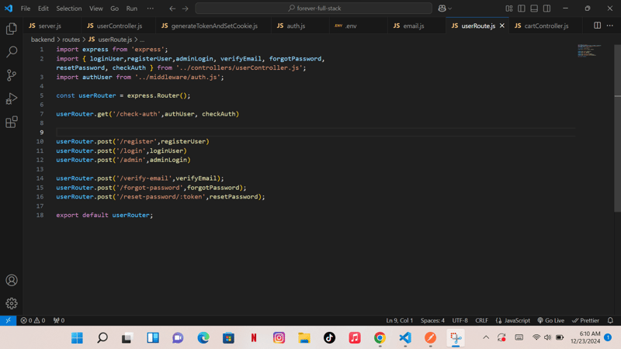Toggle the secondary side bar

click(x=546, y=9)
